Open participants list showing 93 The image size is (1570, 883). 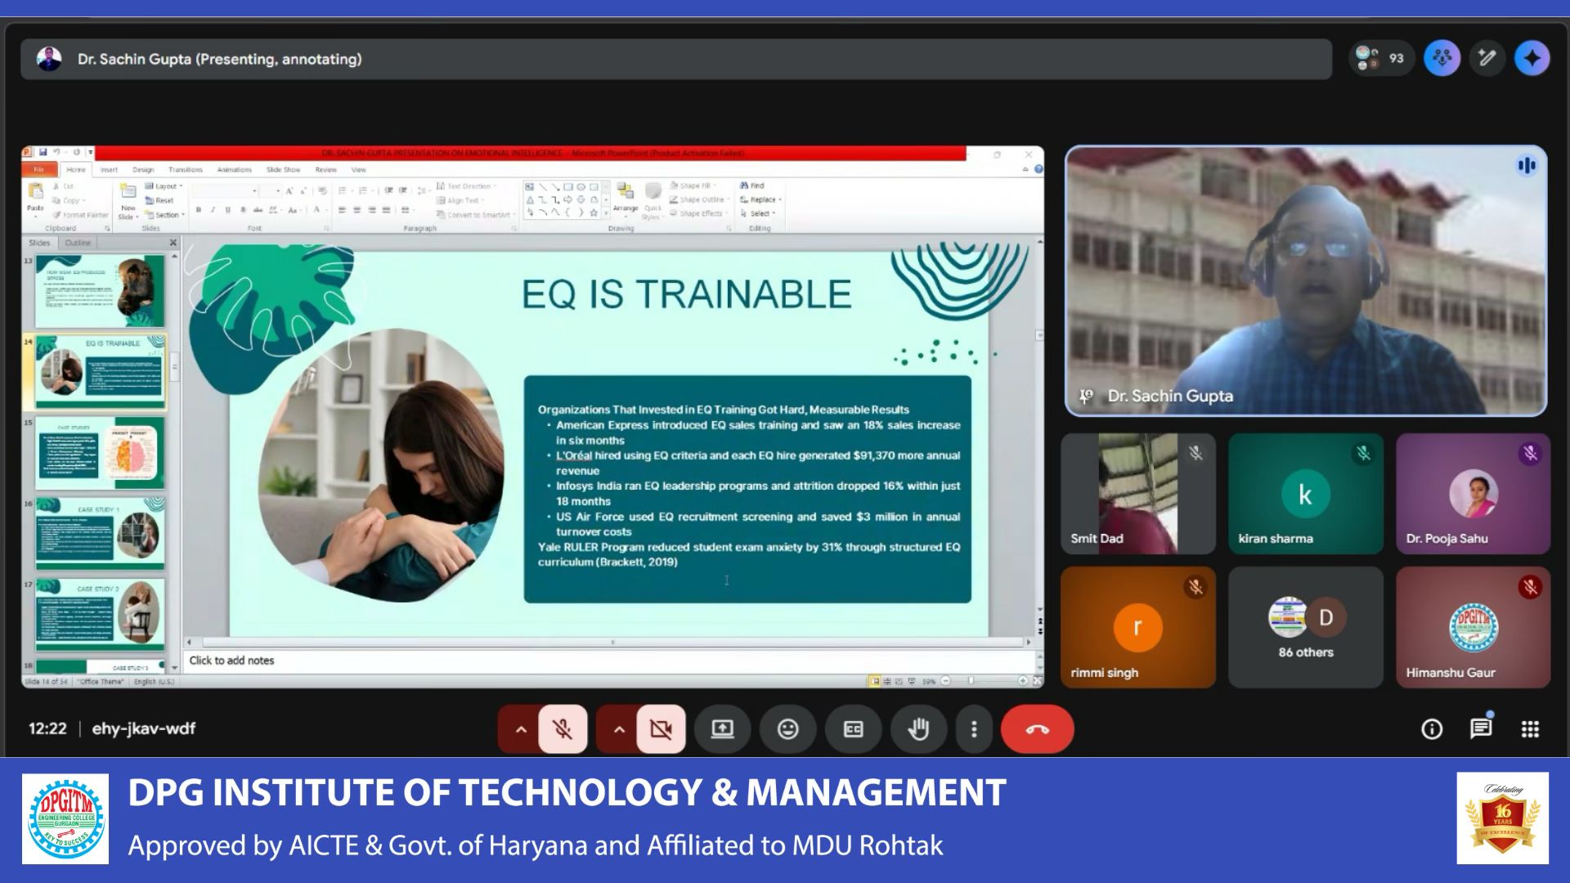pos(1380,58)
